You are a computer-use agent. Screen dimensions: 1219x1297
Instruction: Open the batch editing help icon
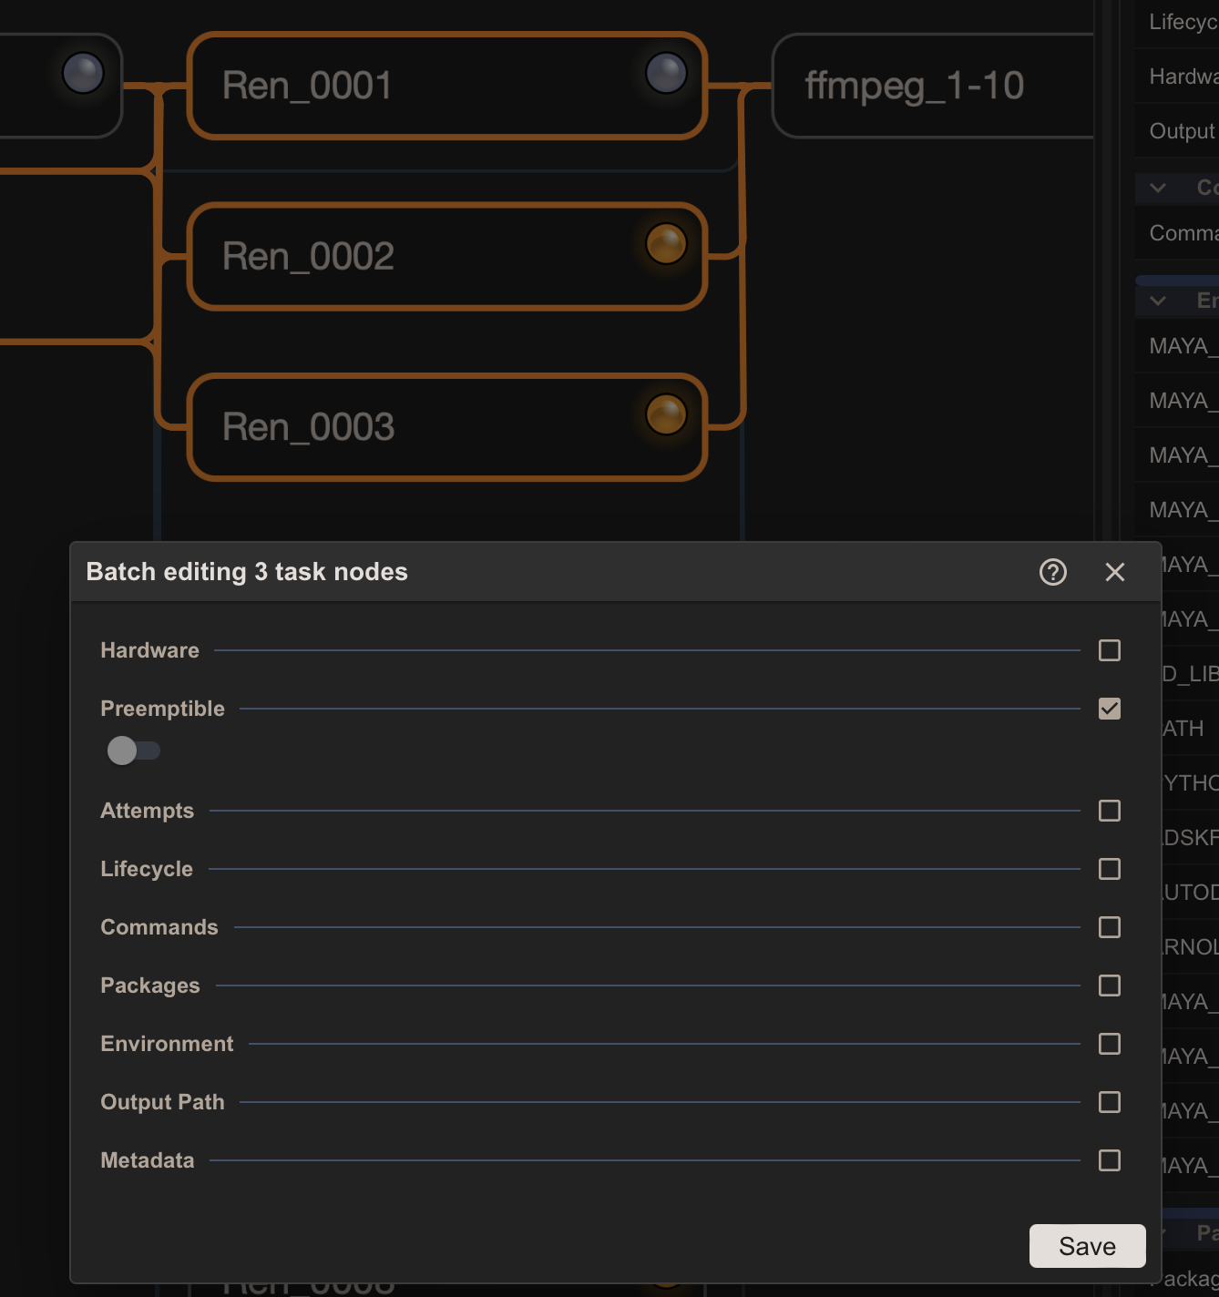[x=1053, y=572]
